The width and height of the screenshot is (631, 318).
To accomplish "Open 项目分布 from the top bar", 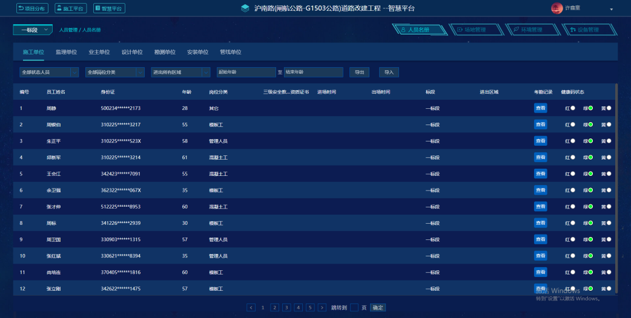I will point(32,8).
